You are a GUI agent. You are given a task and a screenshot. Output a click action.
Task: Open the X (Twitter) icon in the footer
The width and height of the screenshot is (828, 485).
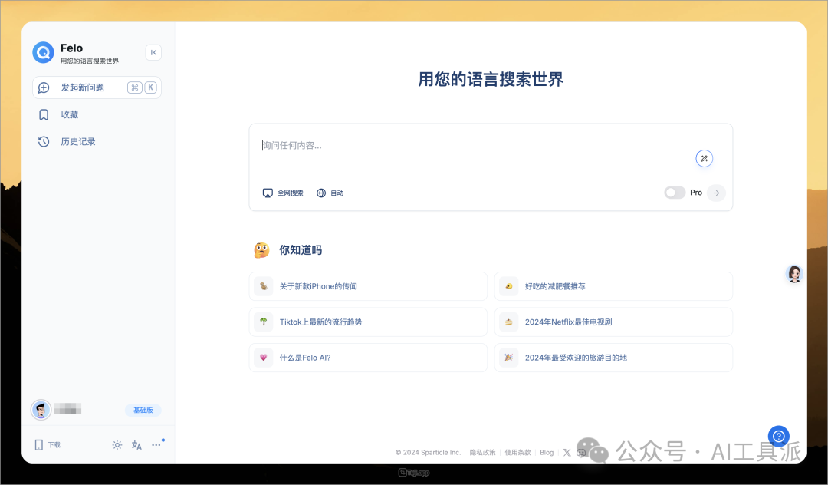tap(567, 452)
